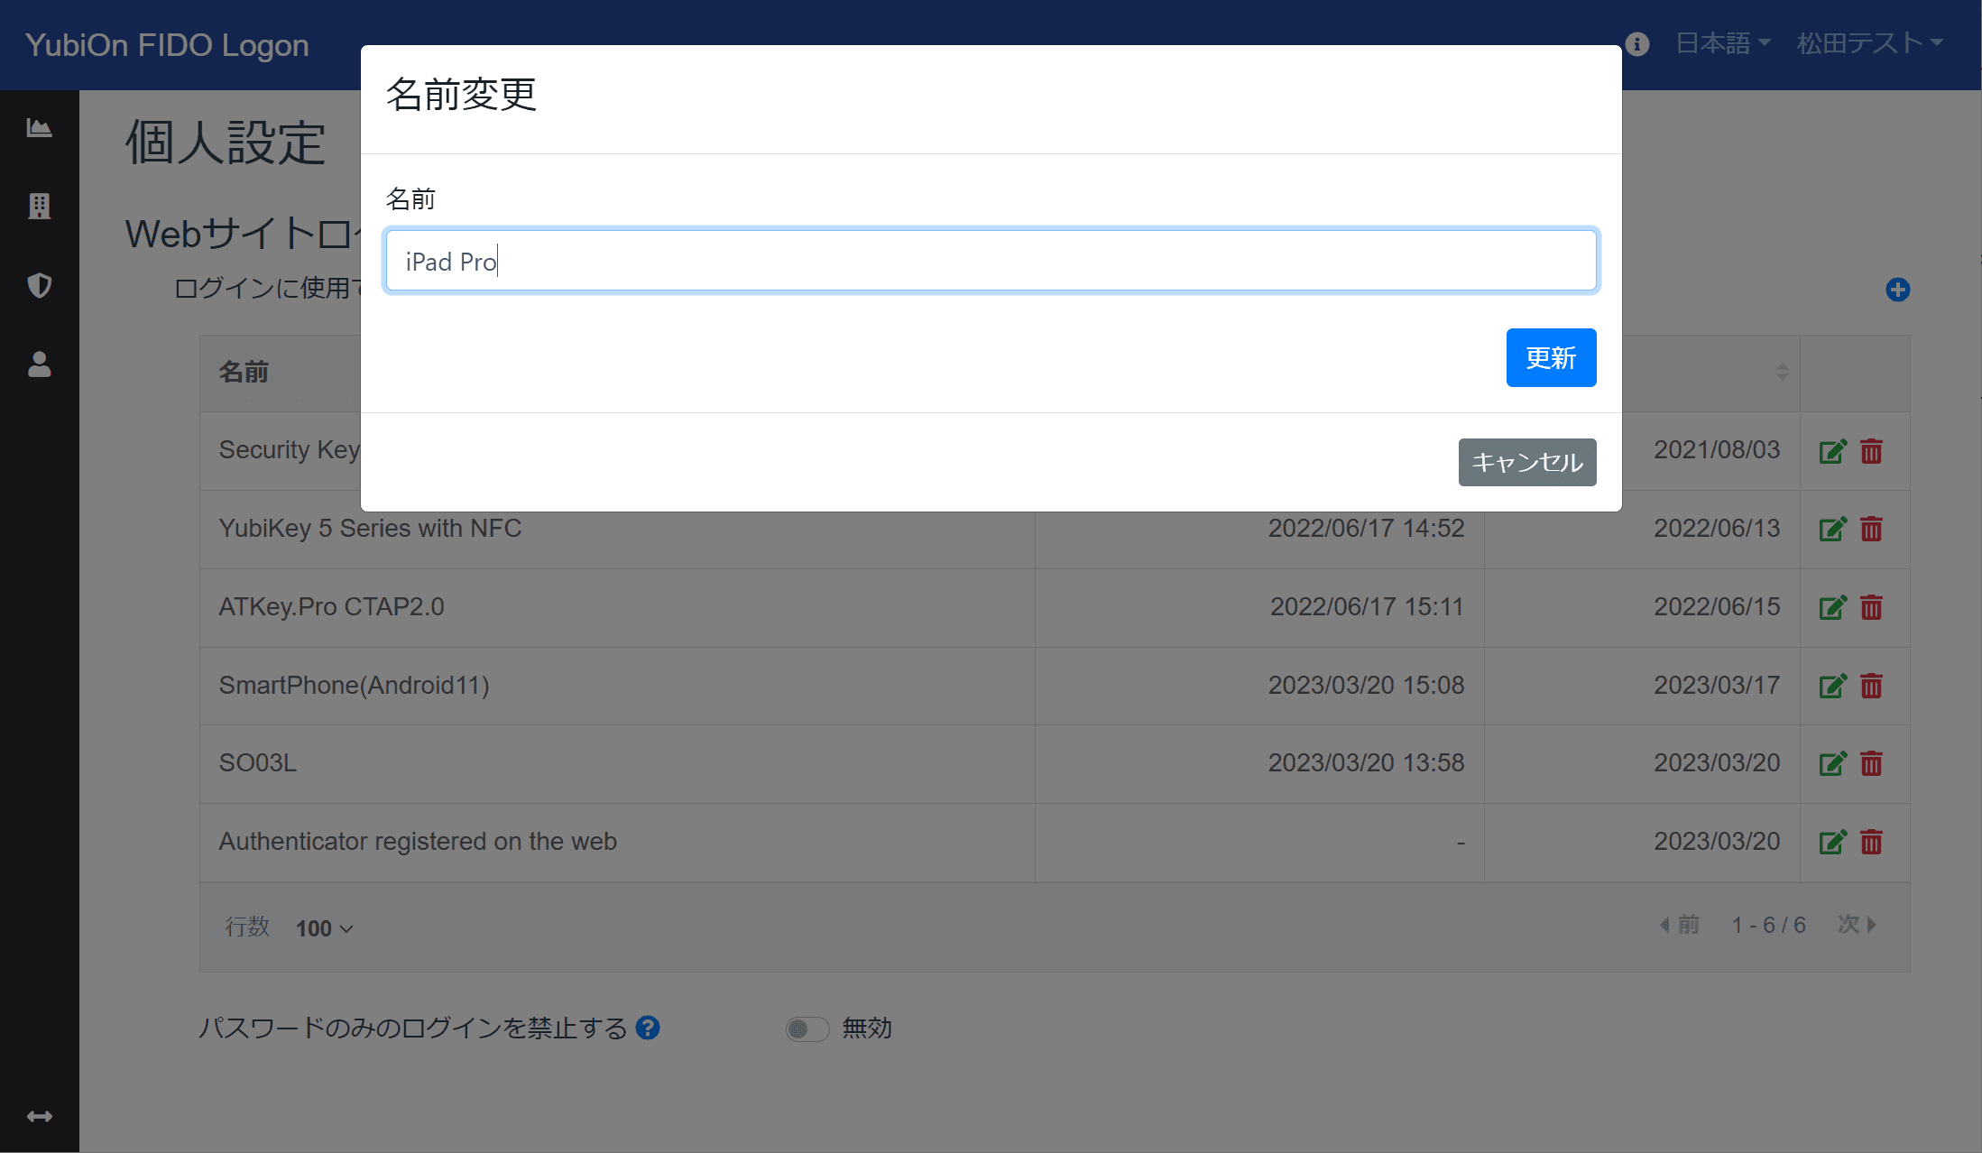Open the rows-per-page 100 dropdown
This screenshot has height=1153, width=1982.
pyautogui.click(x=324, y=928)
